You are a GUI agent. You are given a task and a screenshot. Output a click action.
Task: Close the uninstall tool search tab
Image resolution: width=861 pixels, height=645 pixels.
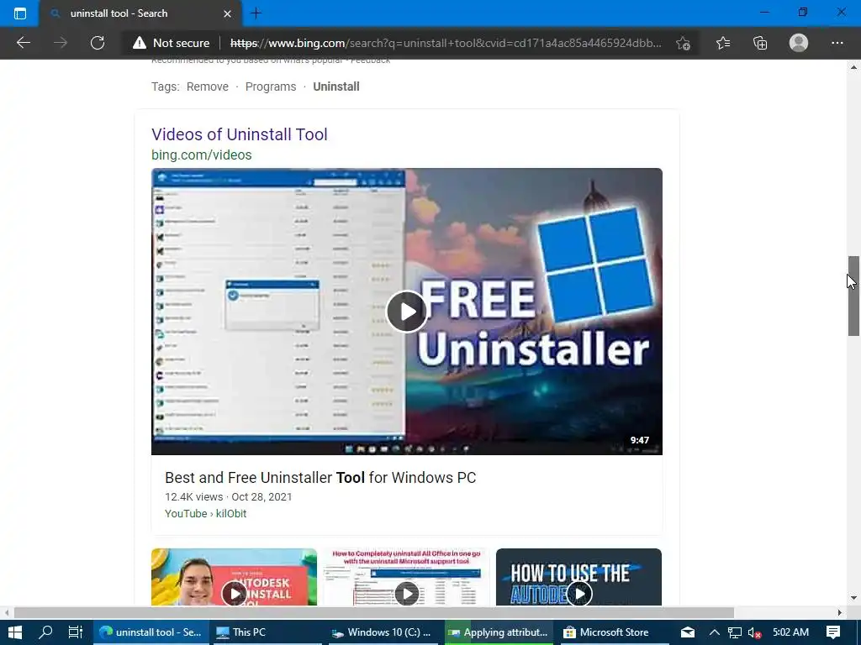(x=227, y=13)
